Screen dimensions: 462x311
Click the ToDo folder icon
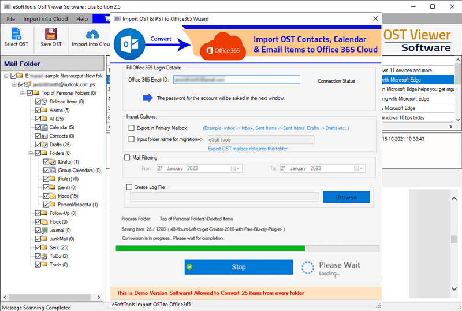point(44,256)
